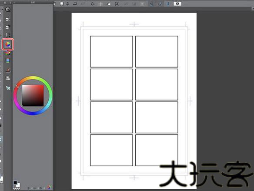Click the Undo arrow in command bar

pyautogui.click(x=75, y=4)
